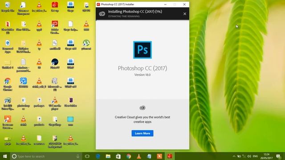
Task: Open the Windows Start menu
Action: coord(5,156)
